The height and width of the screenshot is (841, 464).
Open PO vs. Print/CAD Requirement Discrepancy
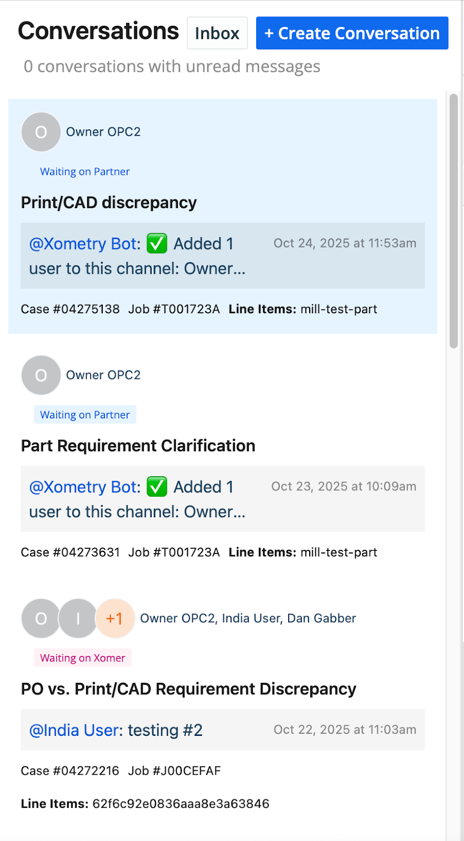[188, 689]
